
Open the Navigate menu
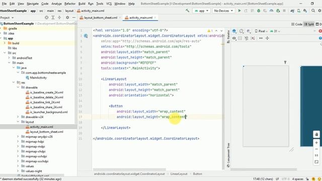pyautogui.click(x=33, y=4)
